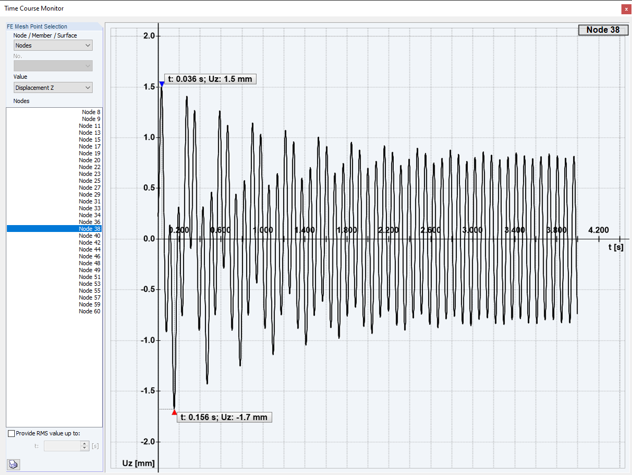
Task: Open the Nodes type dropdown under Node / Member / Surface
Action: coord(53,45)
